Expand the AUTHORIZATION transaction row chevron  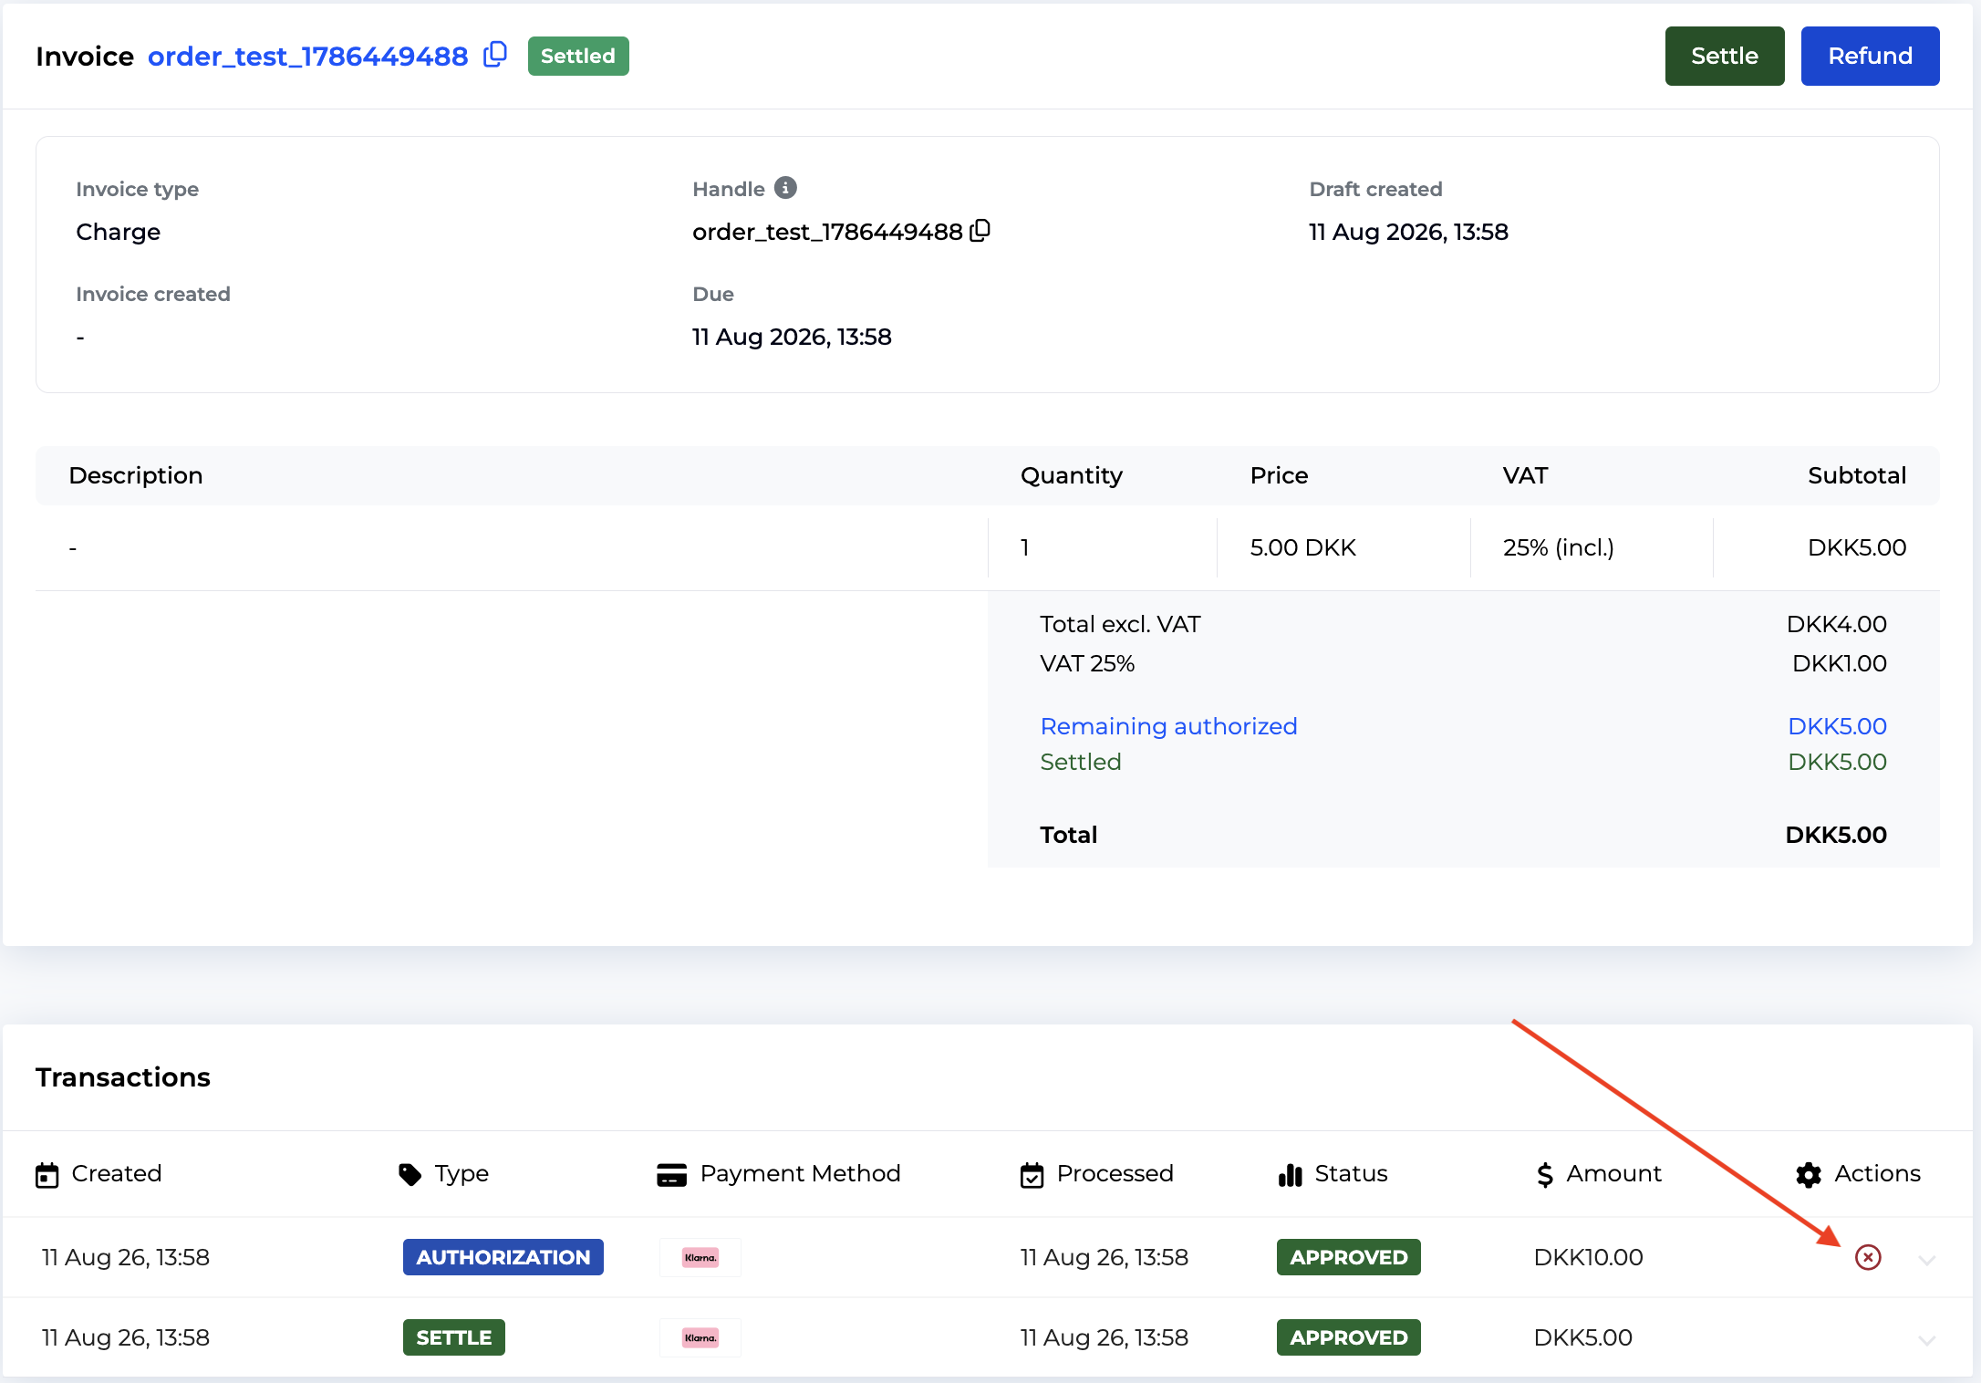click(x=1927, y=1260)
